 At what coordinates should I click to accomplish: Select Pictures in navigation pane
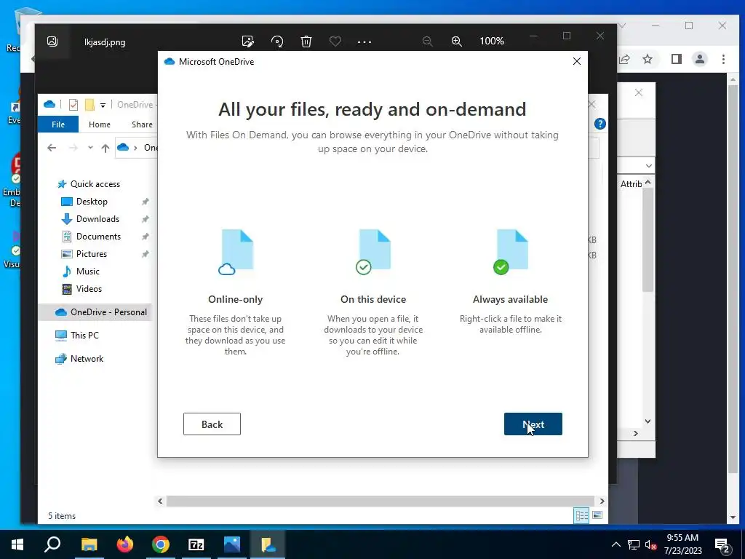pos(91,254)
